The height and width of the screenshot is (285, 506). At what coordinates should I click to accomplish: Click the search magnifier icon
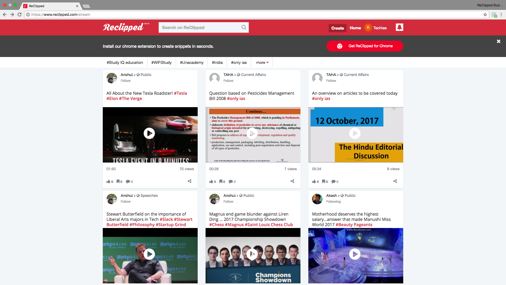(244, 27)
